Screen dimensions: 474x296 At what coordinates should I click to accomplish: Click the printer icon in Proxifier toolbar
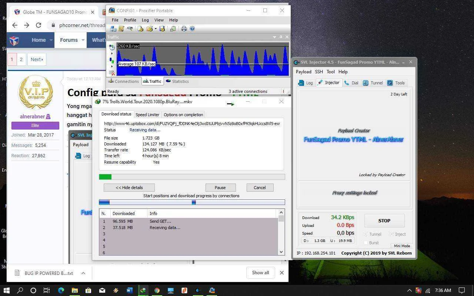point(184,28)
